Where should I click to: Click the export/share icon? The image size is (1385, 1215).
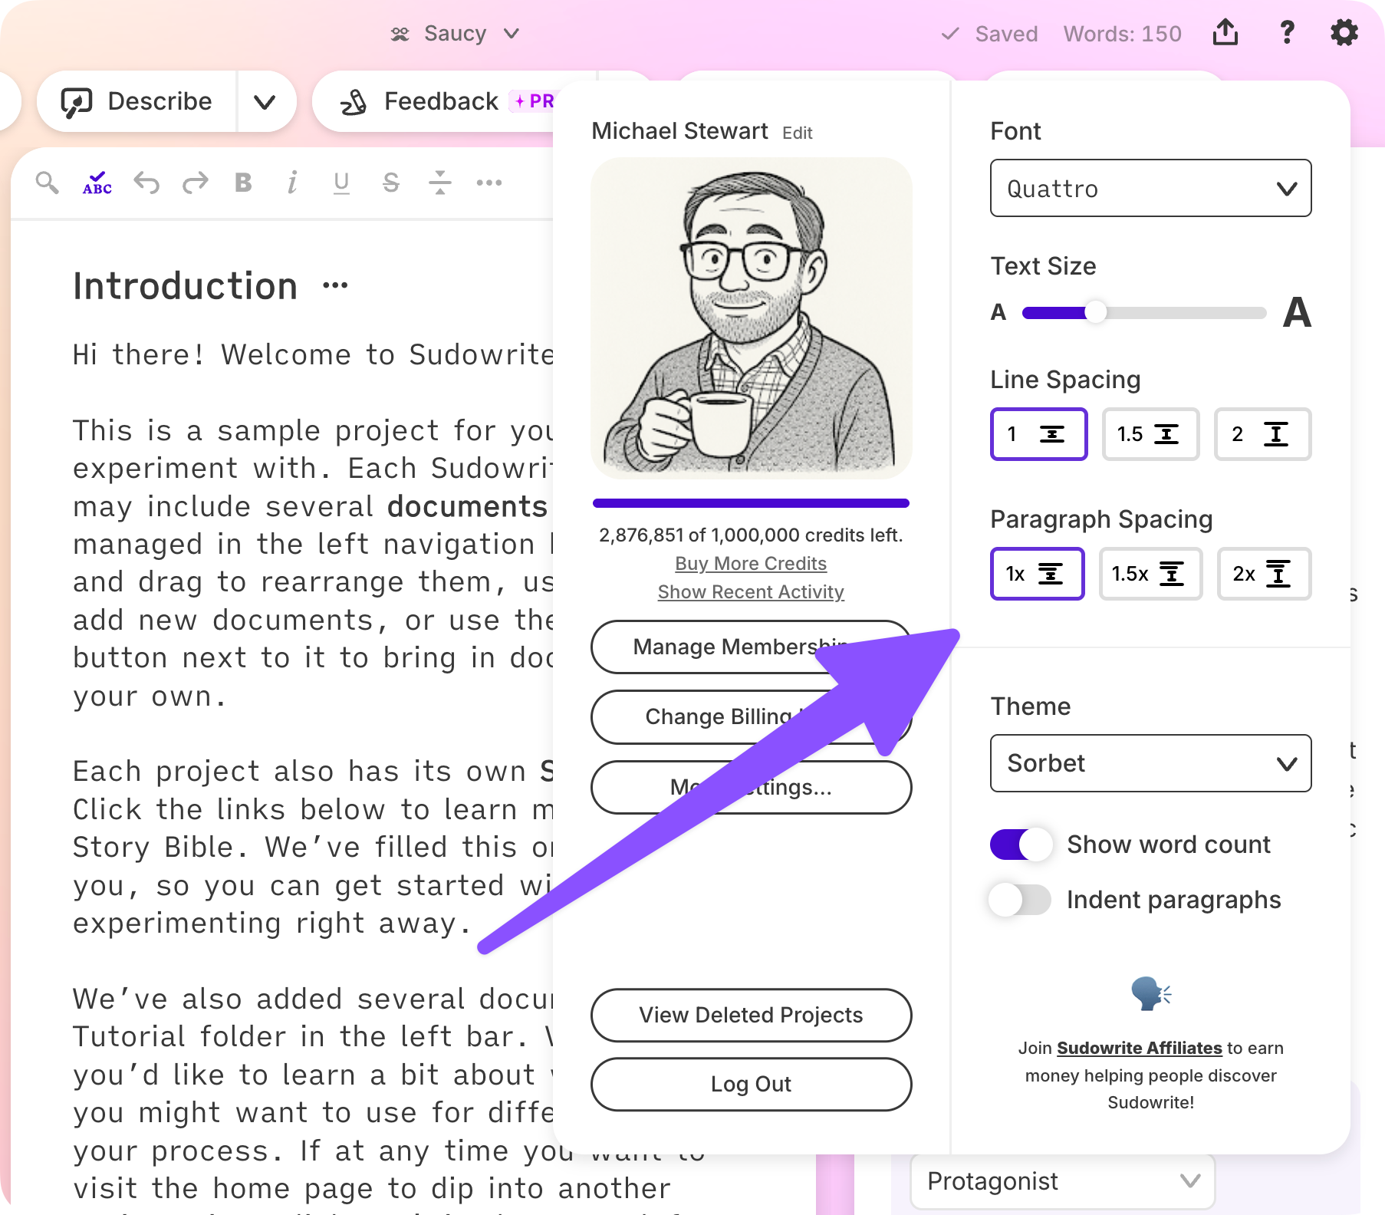pos(1225,33)
